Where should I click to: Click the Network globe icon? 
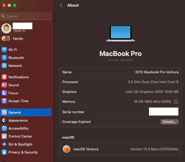pyautogui.click(x=4, y=66)
